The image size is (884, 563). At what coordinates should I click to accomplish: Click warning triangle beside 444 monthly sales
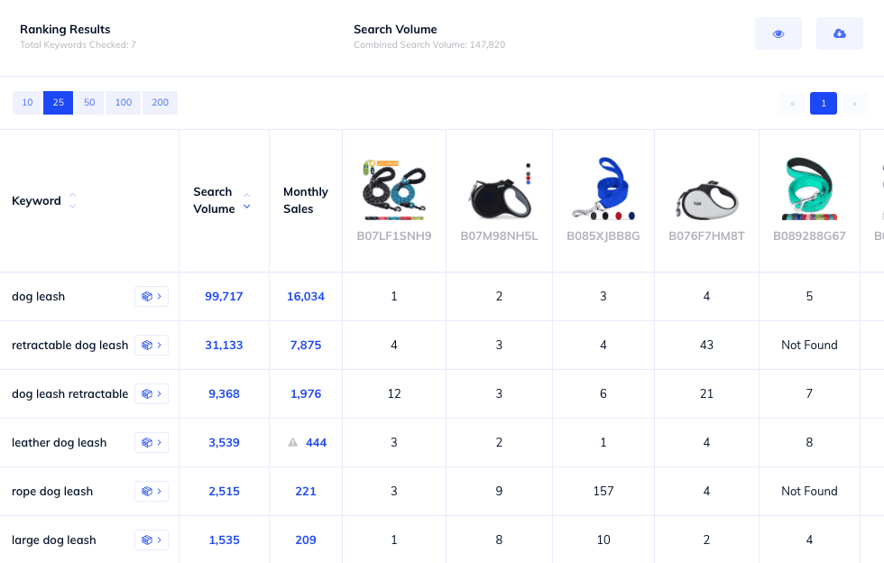point(292,442)
